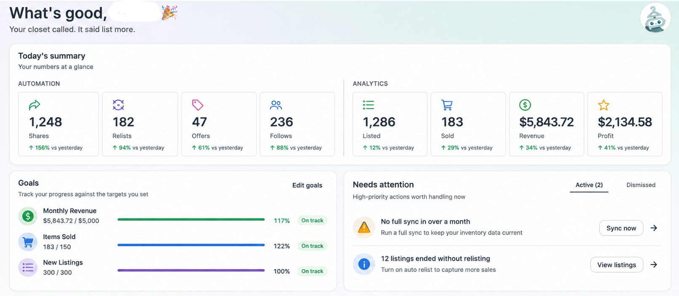Click the party popper emoji
Screen dimensions: 679x296
tap(170, 13)
